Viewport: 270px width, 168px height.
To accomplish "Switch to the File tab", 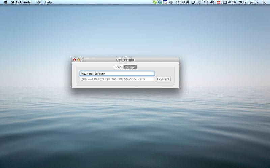I will coord(119,67).
